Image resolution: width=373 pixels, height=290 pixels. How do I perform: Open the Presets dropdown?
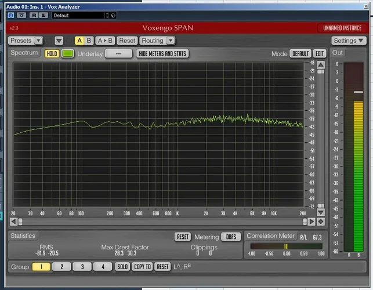point(26,41)
